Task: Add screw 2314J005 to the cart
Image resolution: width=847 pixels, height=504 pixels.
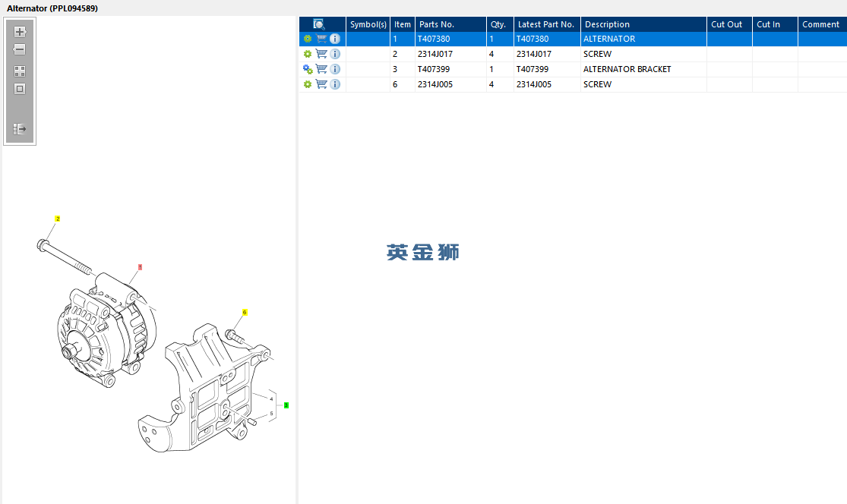Action: coord(321,84)
